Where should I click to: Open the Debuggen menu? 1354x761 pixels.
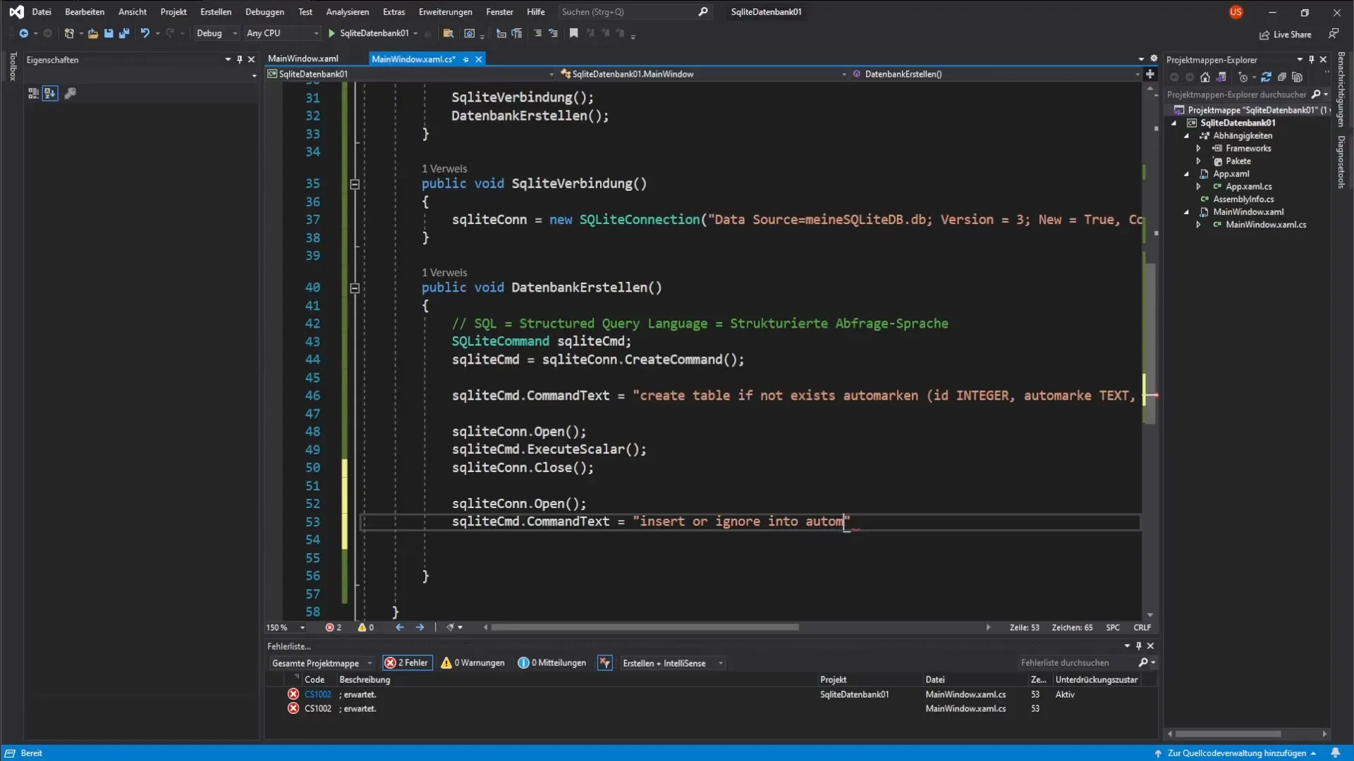[x=264, y=12]
